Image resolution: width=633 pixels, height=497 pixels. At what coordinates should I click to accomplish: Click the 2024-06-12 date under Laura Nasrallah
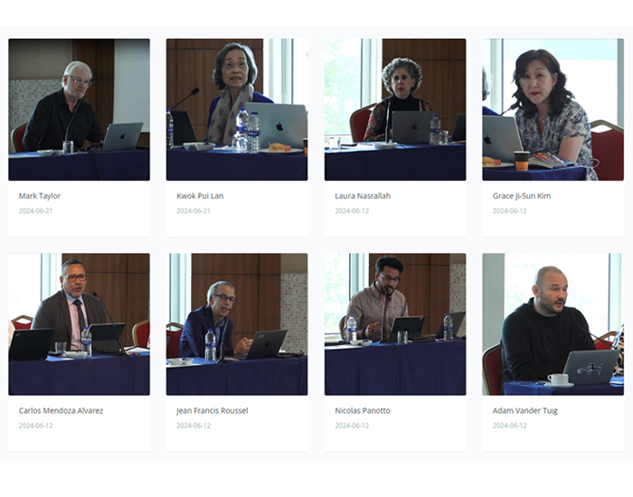pos(352,211)
